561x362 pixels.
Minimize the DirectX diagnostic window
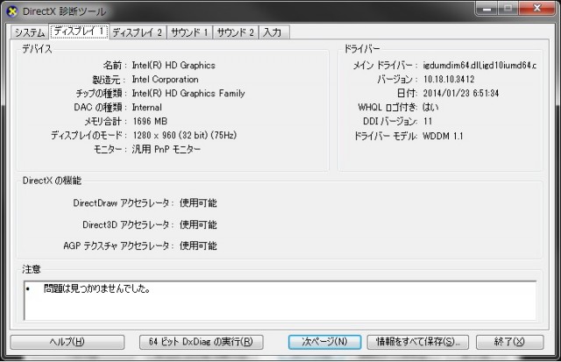486,9
